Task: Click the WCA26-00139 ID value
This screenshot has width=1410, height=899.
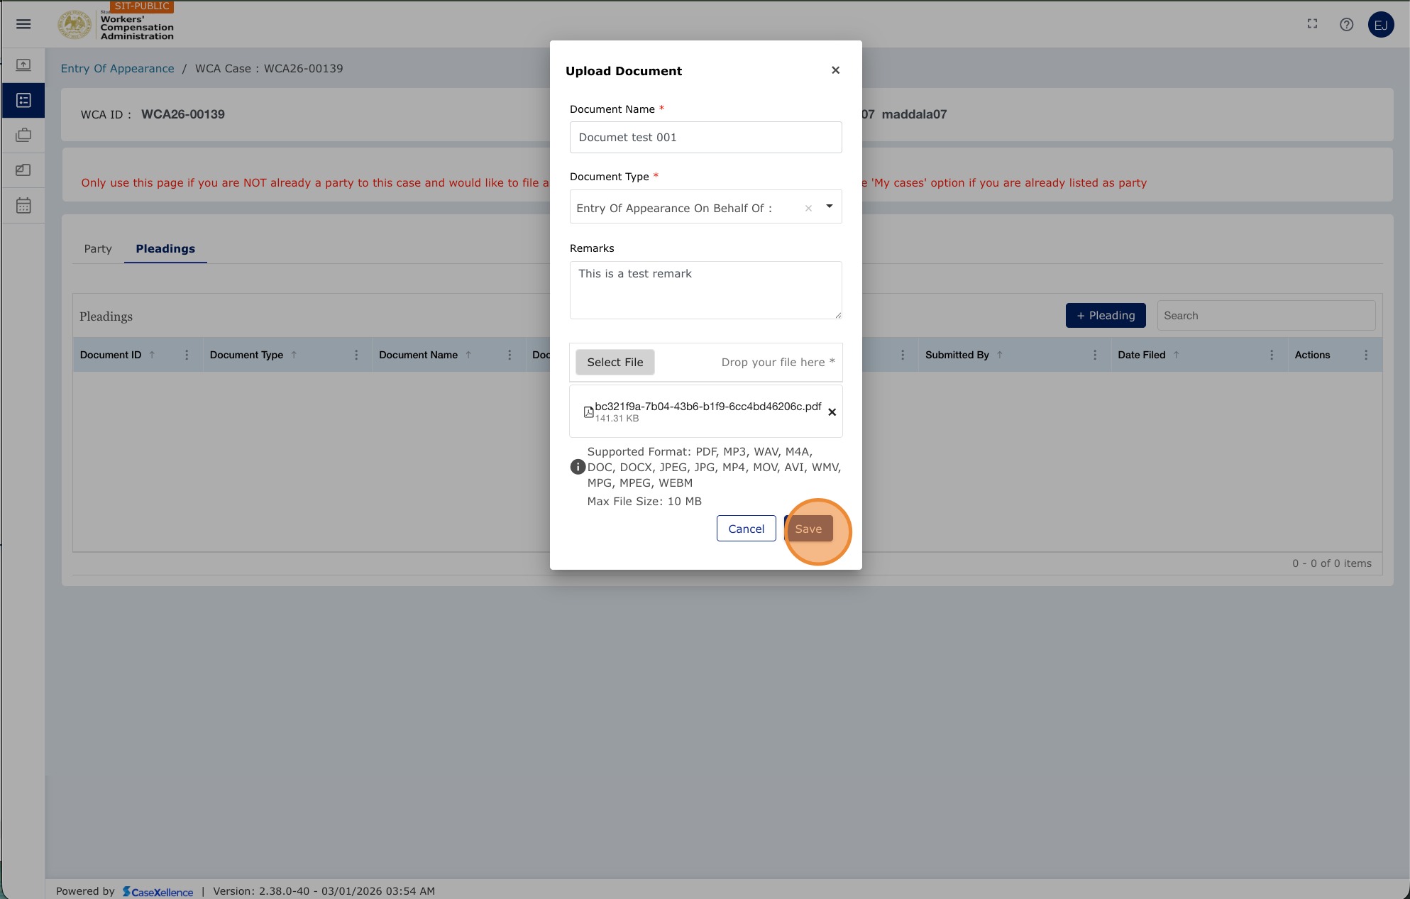Action: 183,114
